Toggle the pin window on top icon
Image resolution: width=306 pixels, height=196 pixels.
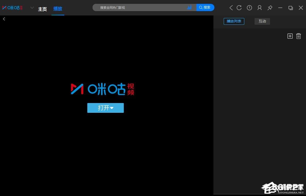270,8
